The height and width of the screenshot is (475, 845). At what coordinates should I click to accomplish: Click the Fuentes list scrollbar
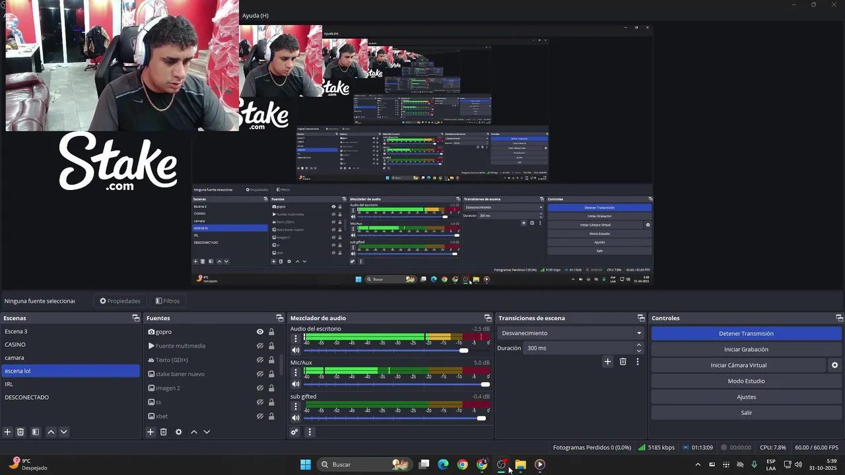point(283,364)
